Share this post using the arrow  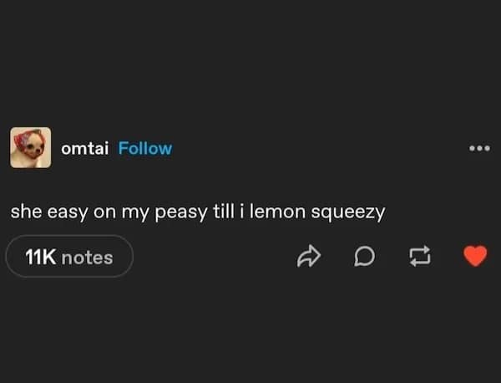coord(309,257)
